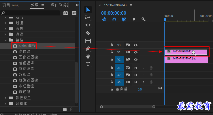Expand the 通道 effects folder
This screenshot has height=115, width=213.
(5, 35)
